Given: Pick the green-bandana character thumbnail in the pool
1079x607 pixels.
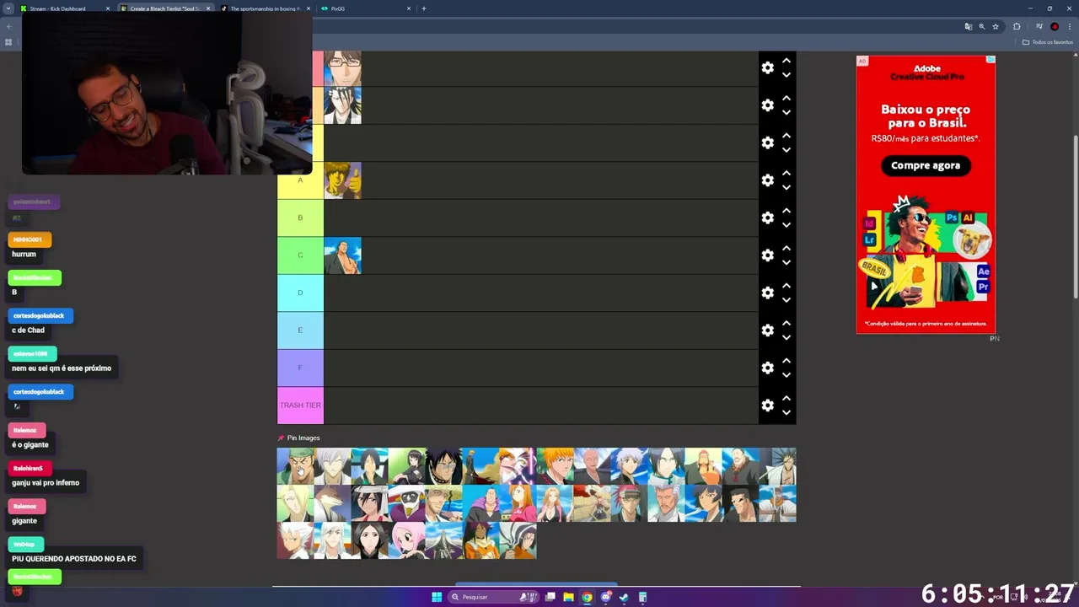Looking at the screenshot, I should pyautogui.click(x=295, y=466).
